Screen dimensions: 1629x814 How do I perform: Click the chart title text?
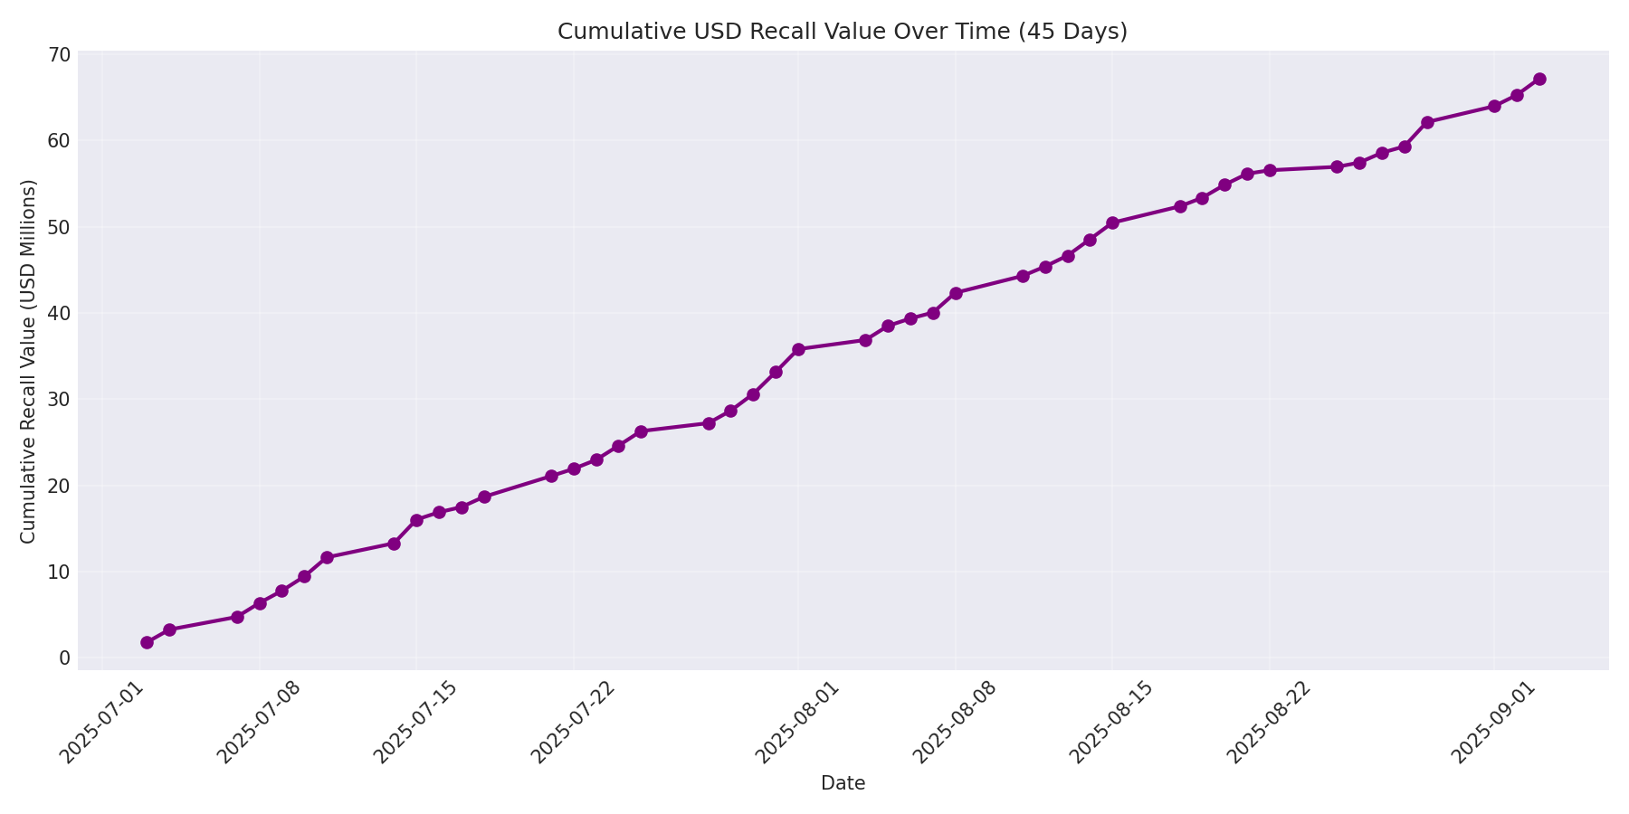pos(843,30)
